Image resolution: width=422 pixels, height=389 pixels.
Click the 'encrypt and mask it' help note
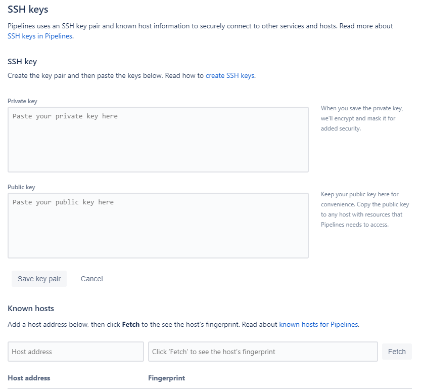coord(362,118)
